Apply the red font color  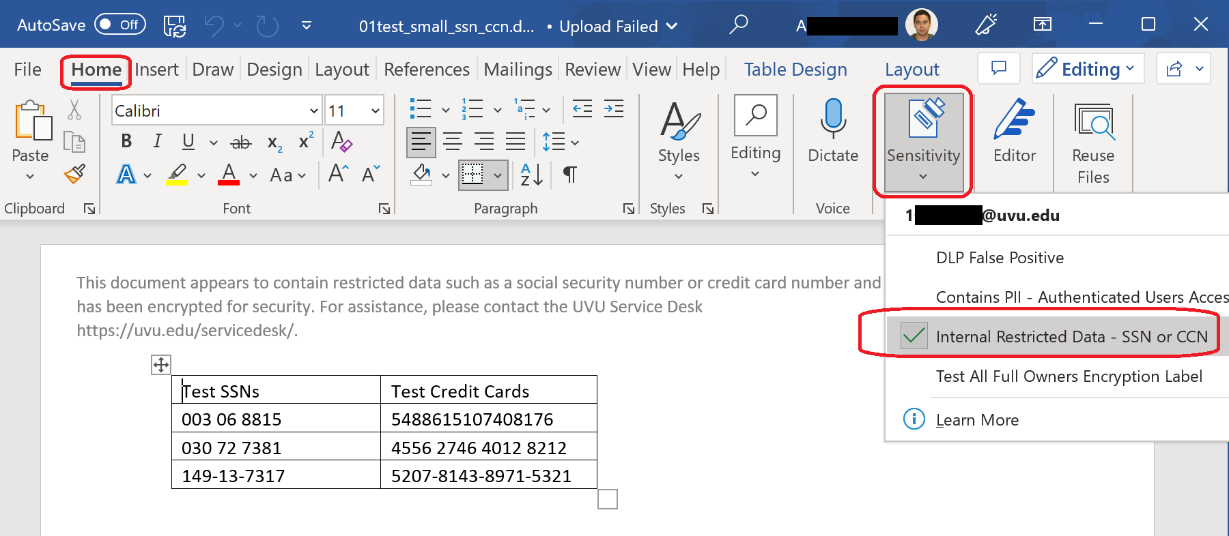tap(229, 175)
